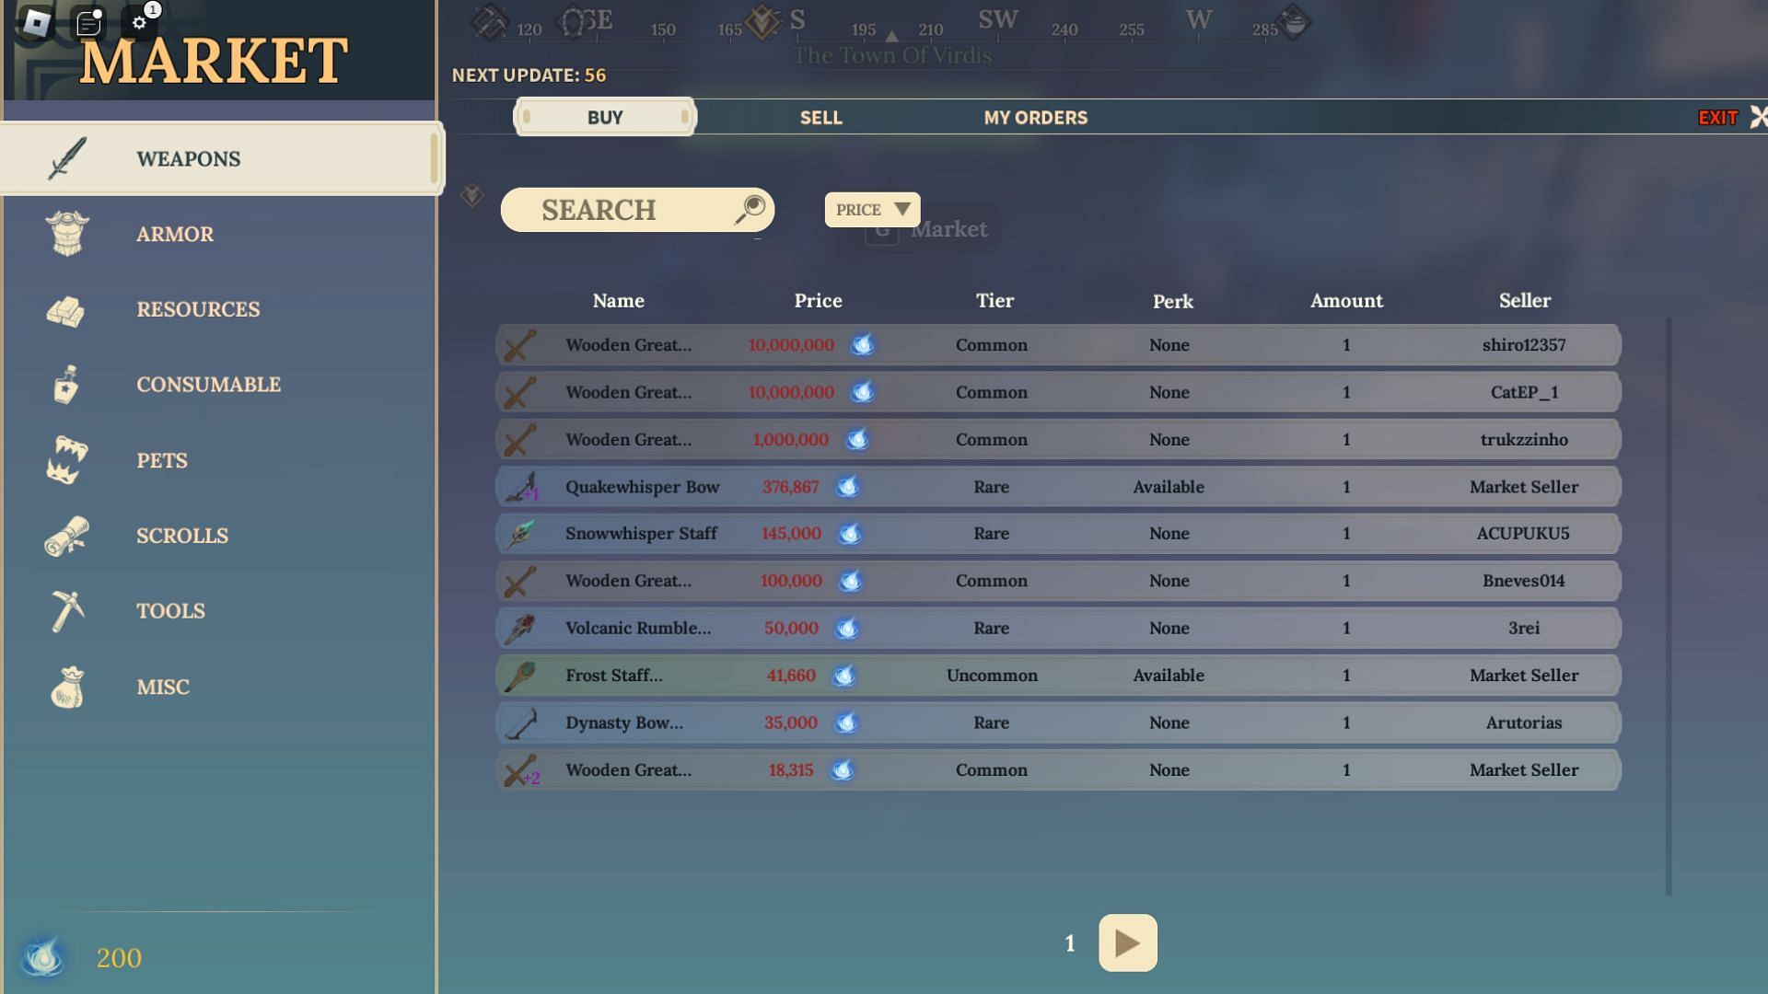Select the Pets category icon
Image resolution: width=1768 pixels, height=994 pixels.
coord(67,458)
